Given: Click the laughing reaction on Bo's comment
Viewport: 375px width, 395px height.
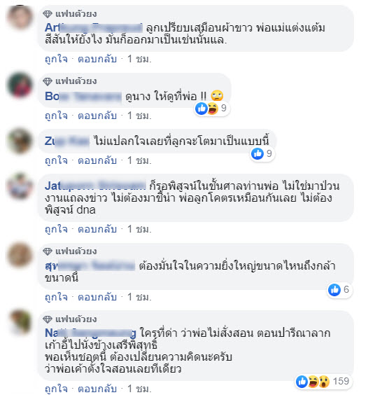Looking at the screenshot, I should 213,109.
